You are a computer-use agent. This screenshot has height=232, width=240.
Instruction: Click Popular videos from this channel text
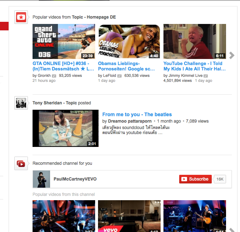(x=64, y=194)
